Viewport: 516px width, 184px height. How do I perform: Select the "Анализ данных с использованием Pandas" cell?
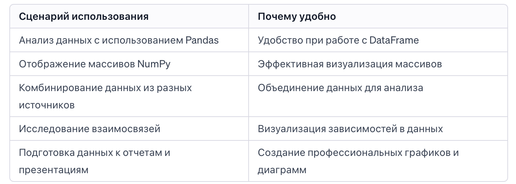[119, 40]
